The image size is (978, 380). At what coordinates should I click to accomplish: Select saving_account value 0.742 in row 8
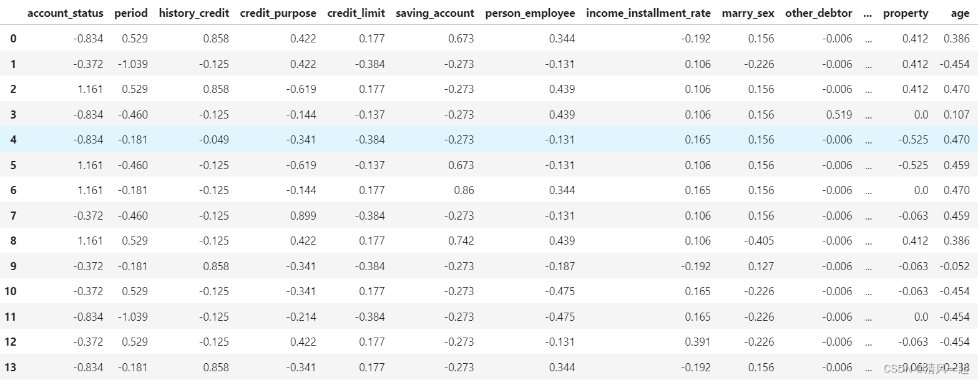pos(461,241)
